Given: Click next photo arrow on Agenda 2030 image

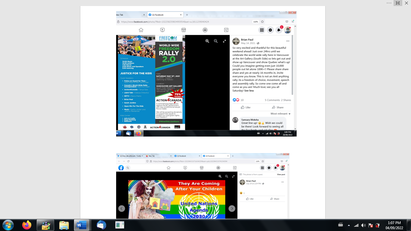Looking at the screenshot, I should click(x=232, y=208).
